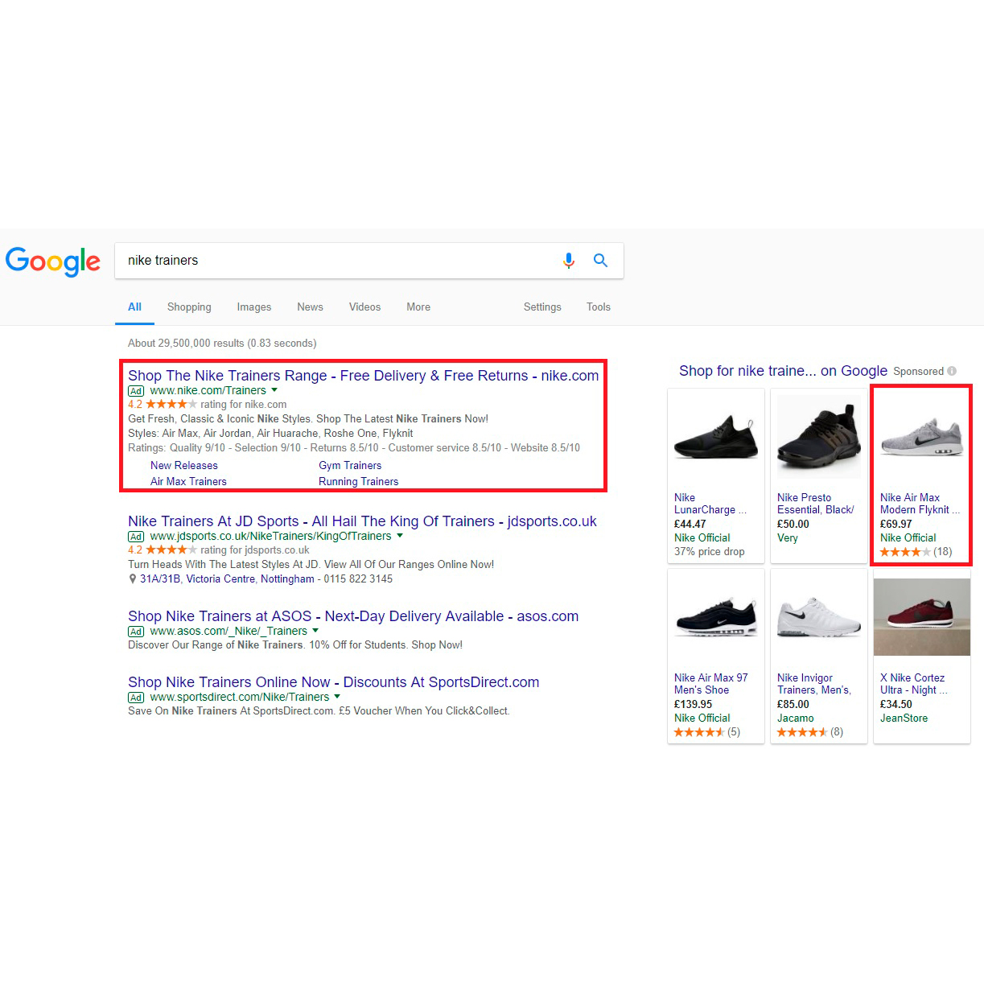Open 'Shop Nike Trainers Online Now' SportsDirect link
The width and height of the screenshot is (984, 984).
point(333,682)
